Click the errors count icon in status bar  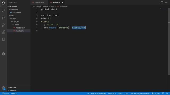[x=3, y=93]
